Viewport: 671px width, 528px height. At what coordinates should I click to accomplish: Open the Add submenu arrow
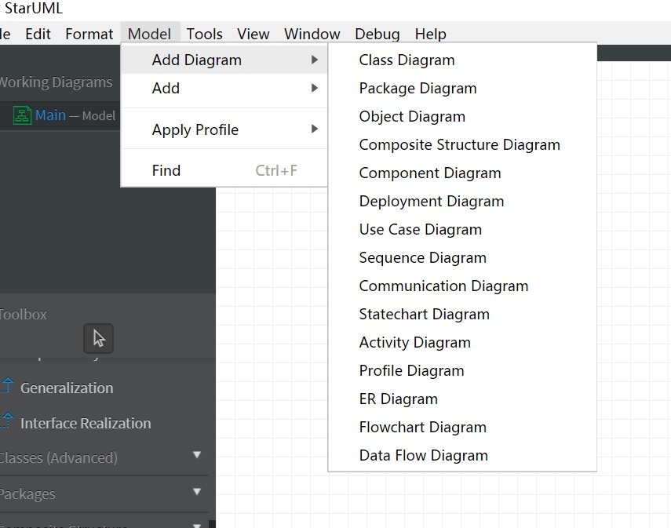[x=315, y=88]
